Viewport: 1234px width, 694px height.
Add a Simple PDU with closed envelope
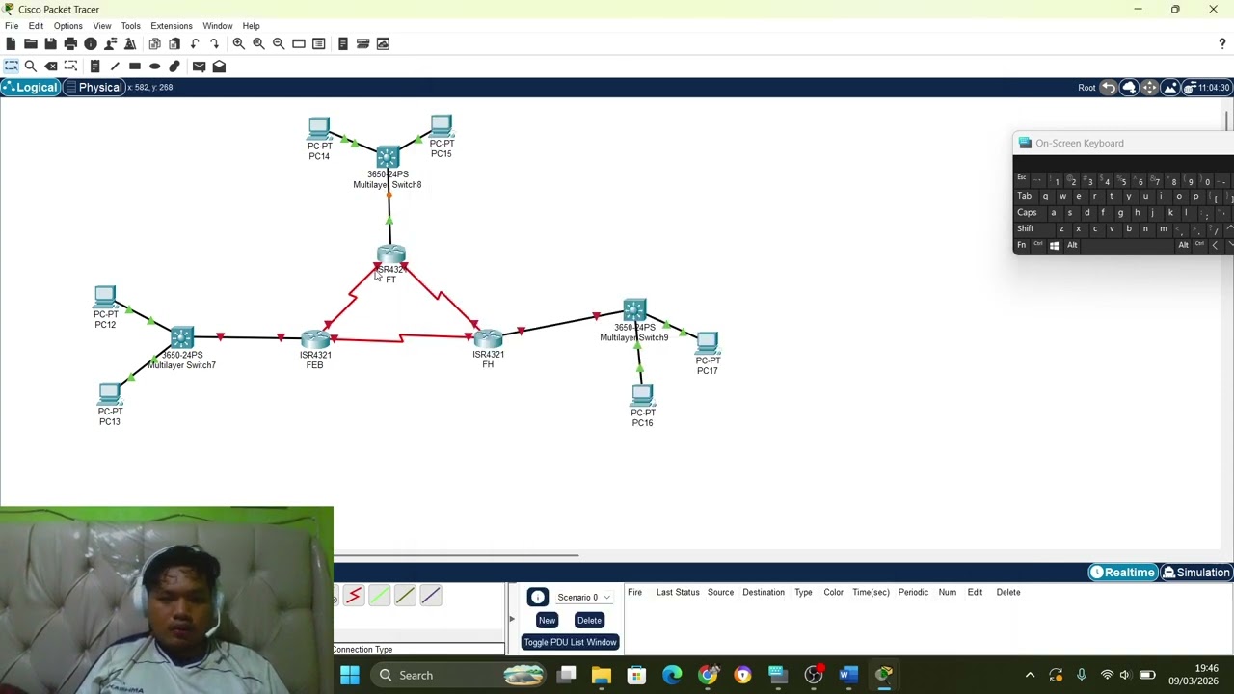[199, 66]
